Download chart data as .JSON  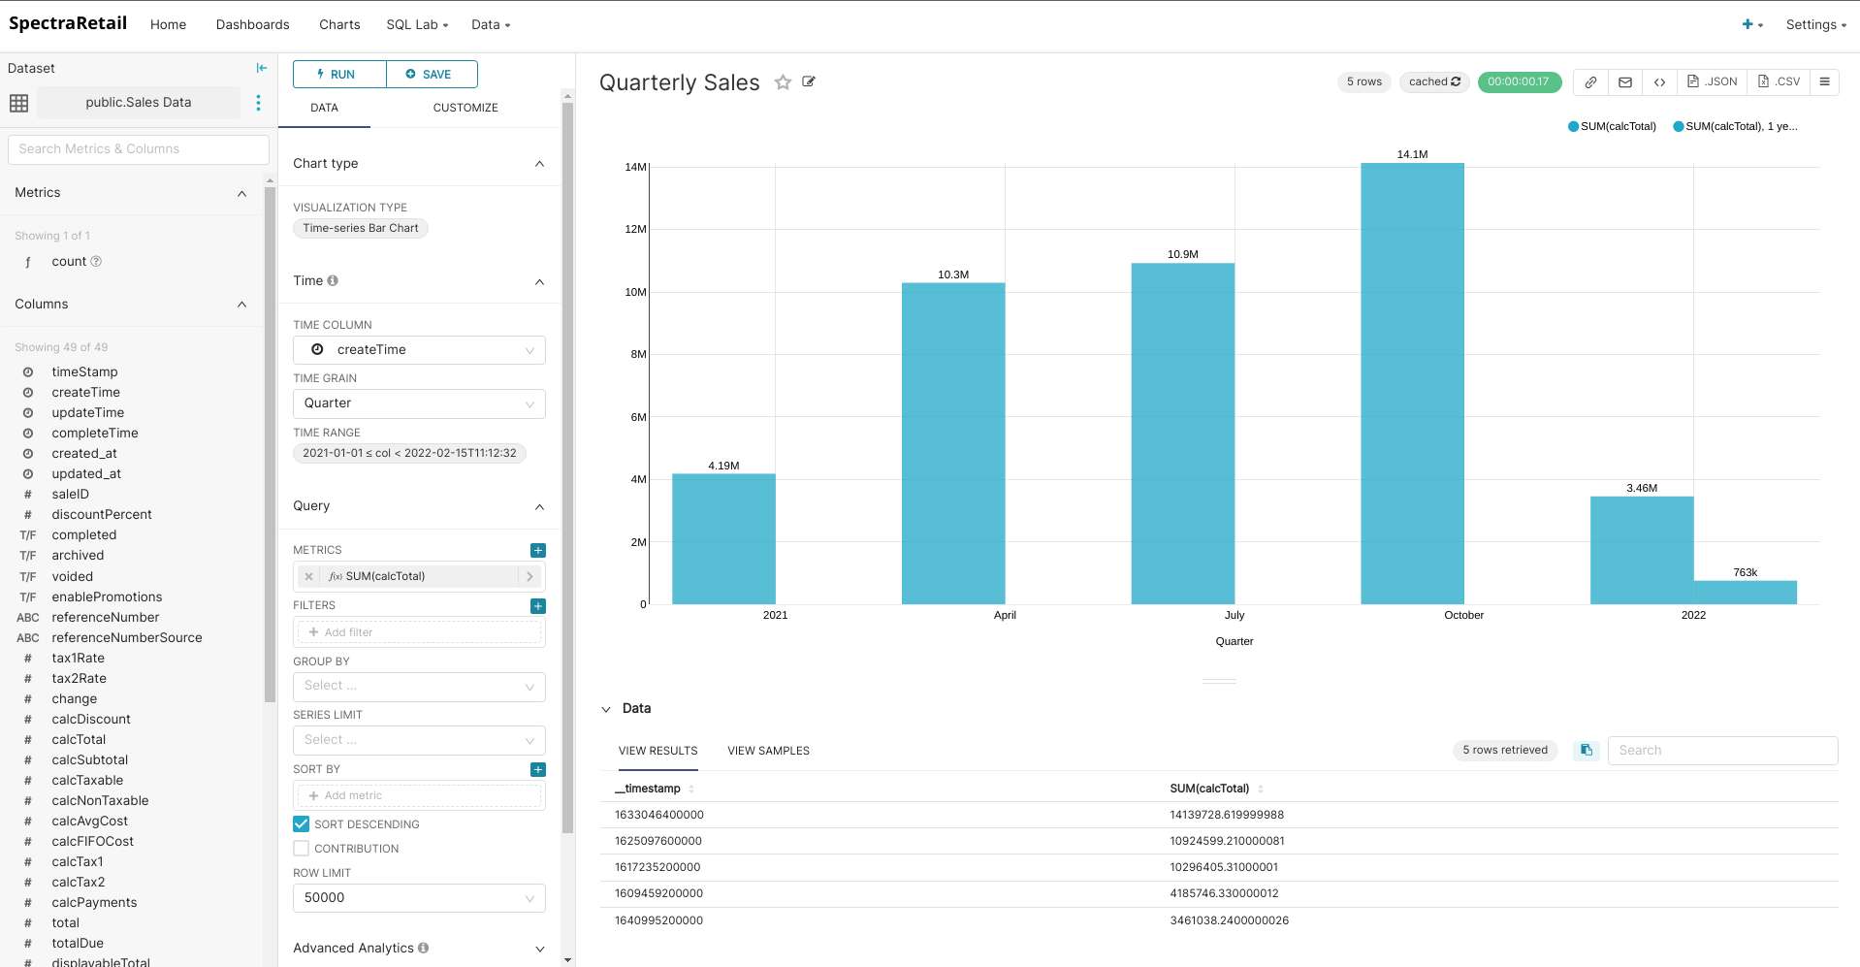click(1713, 81)
